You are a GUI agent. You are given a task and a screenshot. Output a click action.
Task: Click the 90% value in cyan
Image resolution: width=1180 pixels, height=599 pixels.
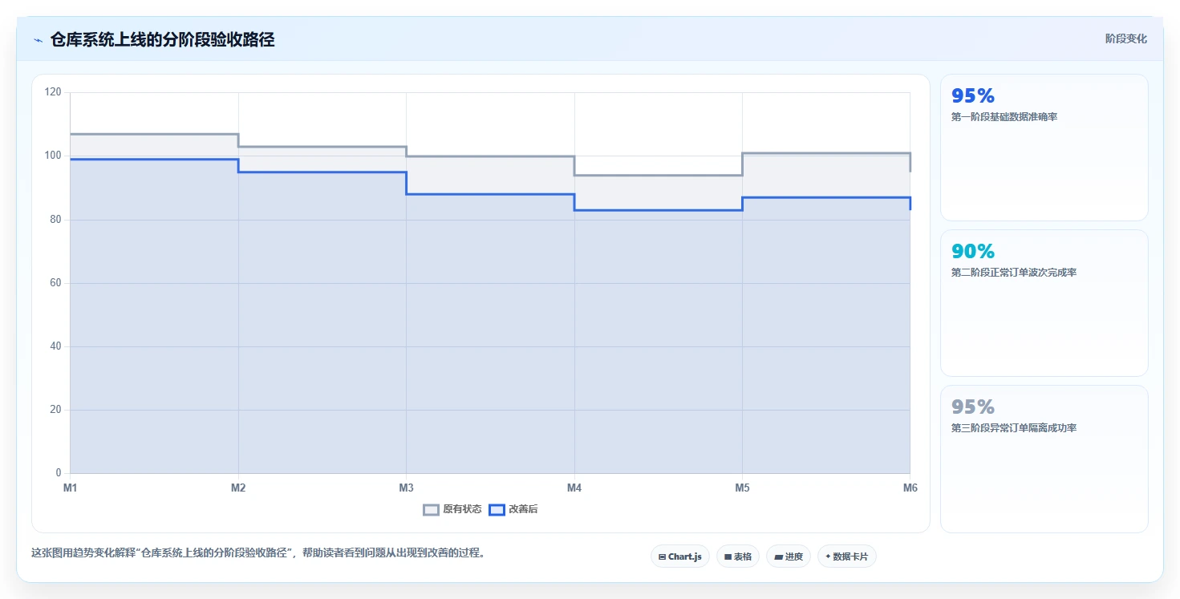(973, 252)
